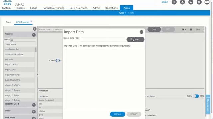Open the feedback chat bubble icon
This screenshot has width=213, height=119.
207,2
